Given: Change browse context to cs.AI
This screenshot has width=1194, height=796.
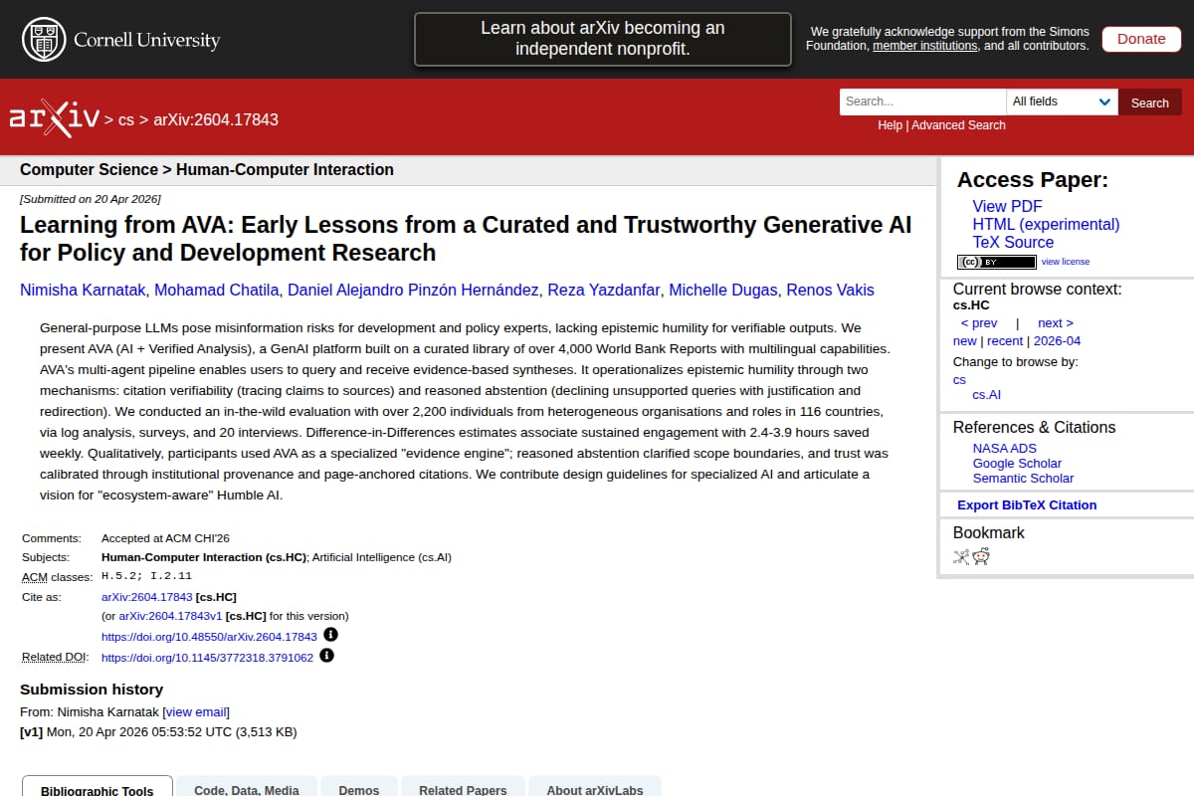Looking at the screenshot, I should click(x=986, y=394).
